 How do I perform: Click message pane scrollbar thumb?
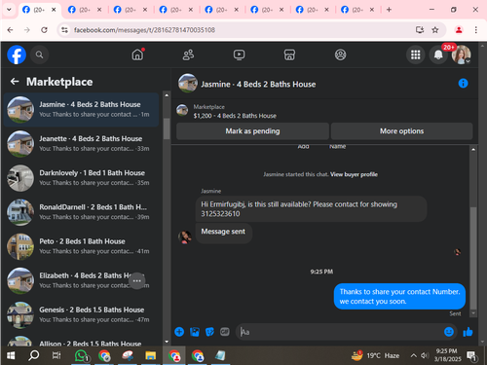(x=473, y=258)
